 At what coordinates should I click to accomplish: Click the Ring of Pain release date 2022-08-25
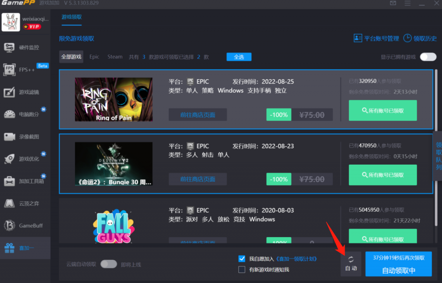click(x=278, y=82)
